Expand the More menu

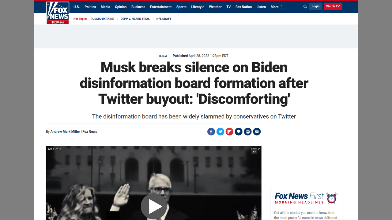pyautogui.click(x=277, y=7)
